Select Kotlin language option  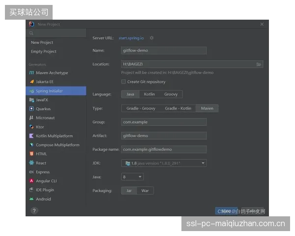[x=149, y=94]
